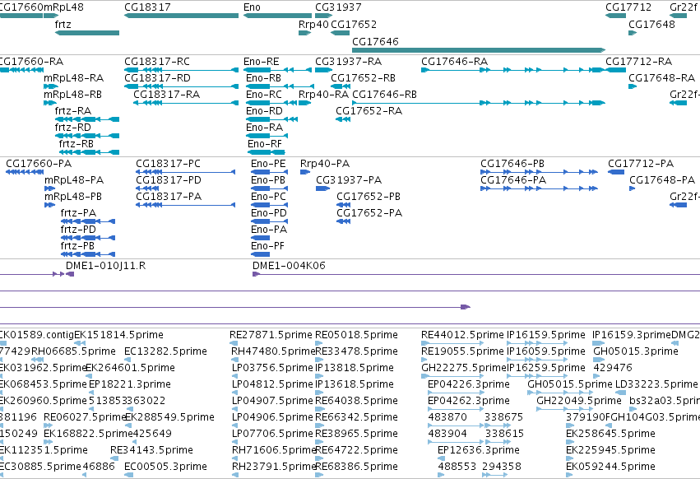This screenshot has width=700, height=479.
Task: Select EST LP04812.5prime
Action: [x=272, y=384]
